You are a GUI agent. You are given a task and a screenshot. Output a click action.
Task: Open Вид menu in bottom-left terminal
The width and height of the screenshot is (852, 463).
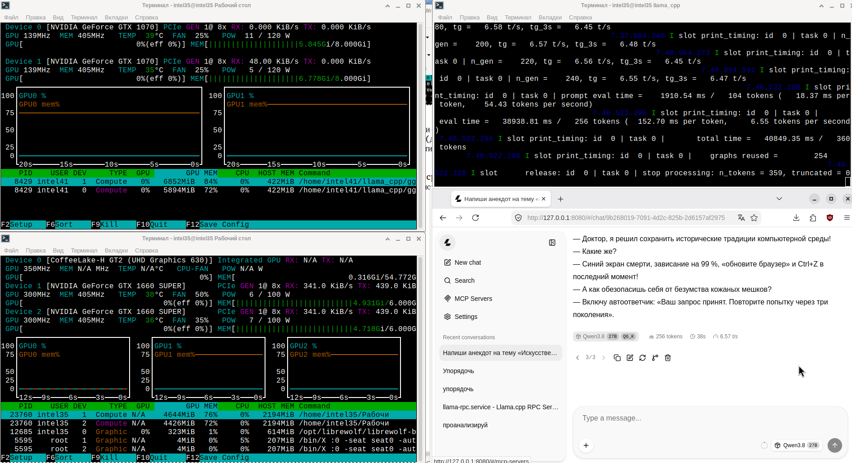click(58, 251)
